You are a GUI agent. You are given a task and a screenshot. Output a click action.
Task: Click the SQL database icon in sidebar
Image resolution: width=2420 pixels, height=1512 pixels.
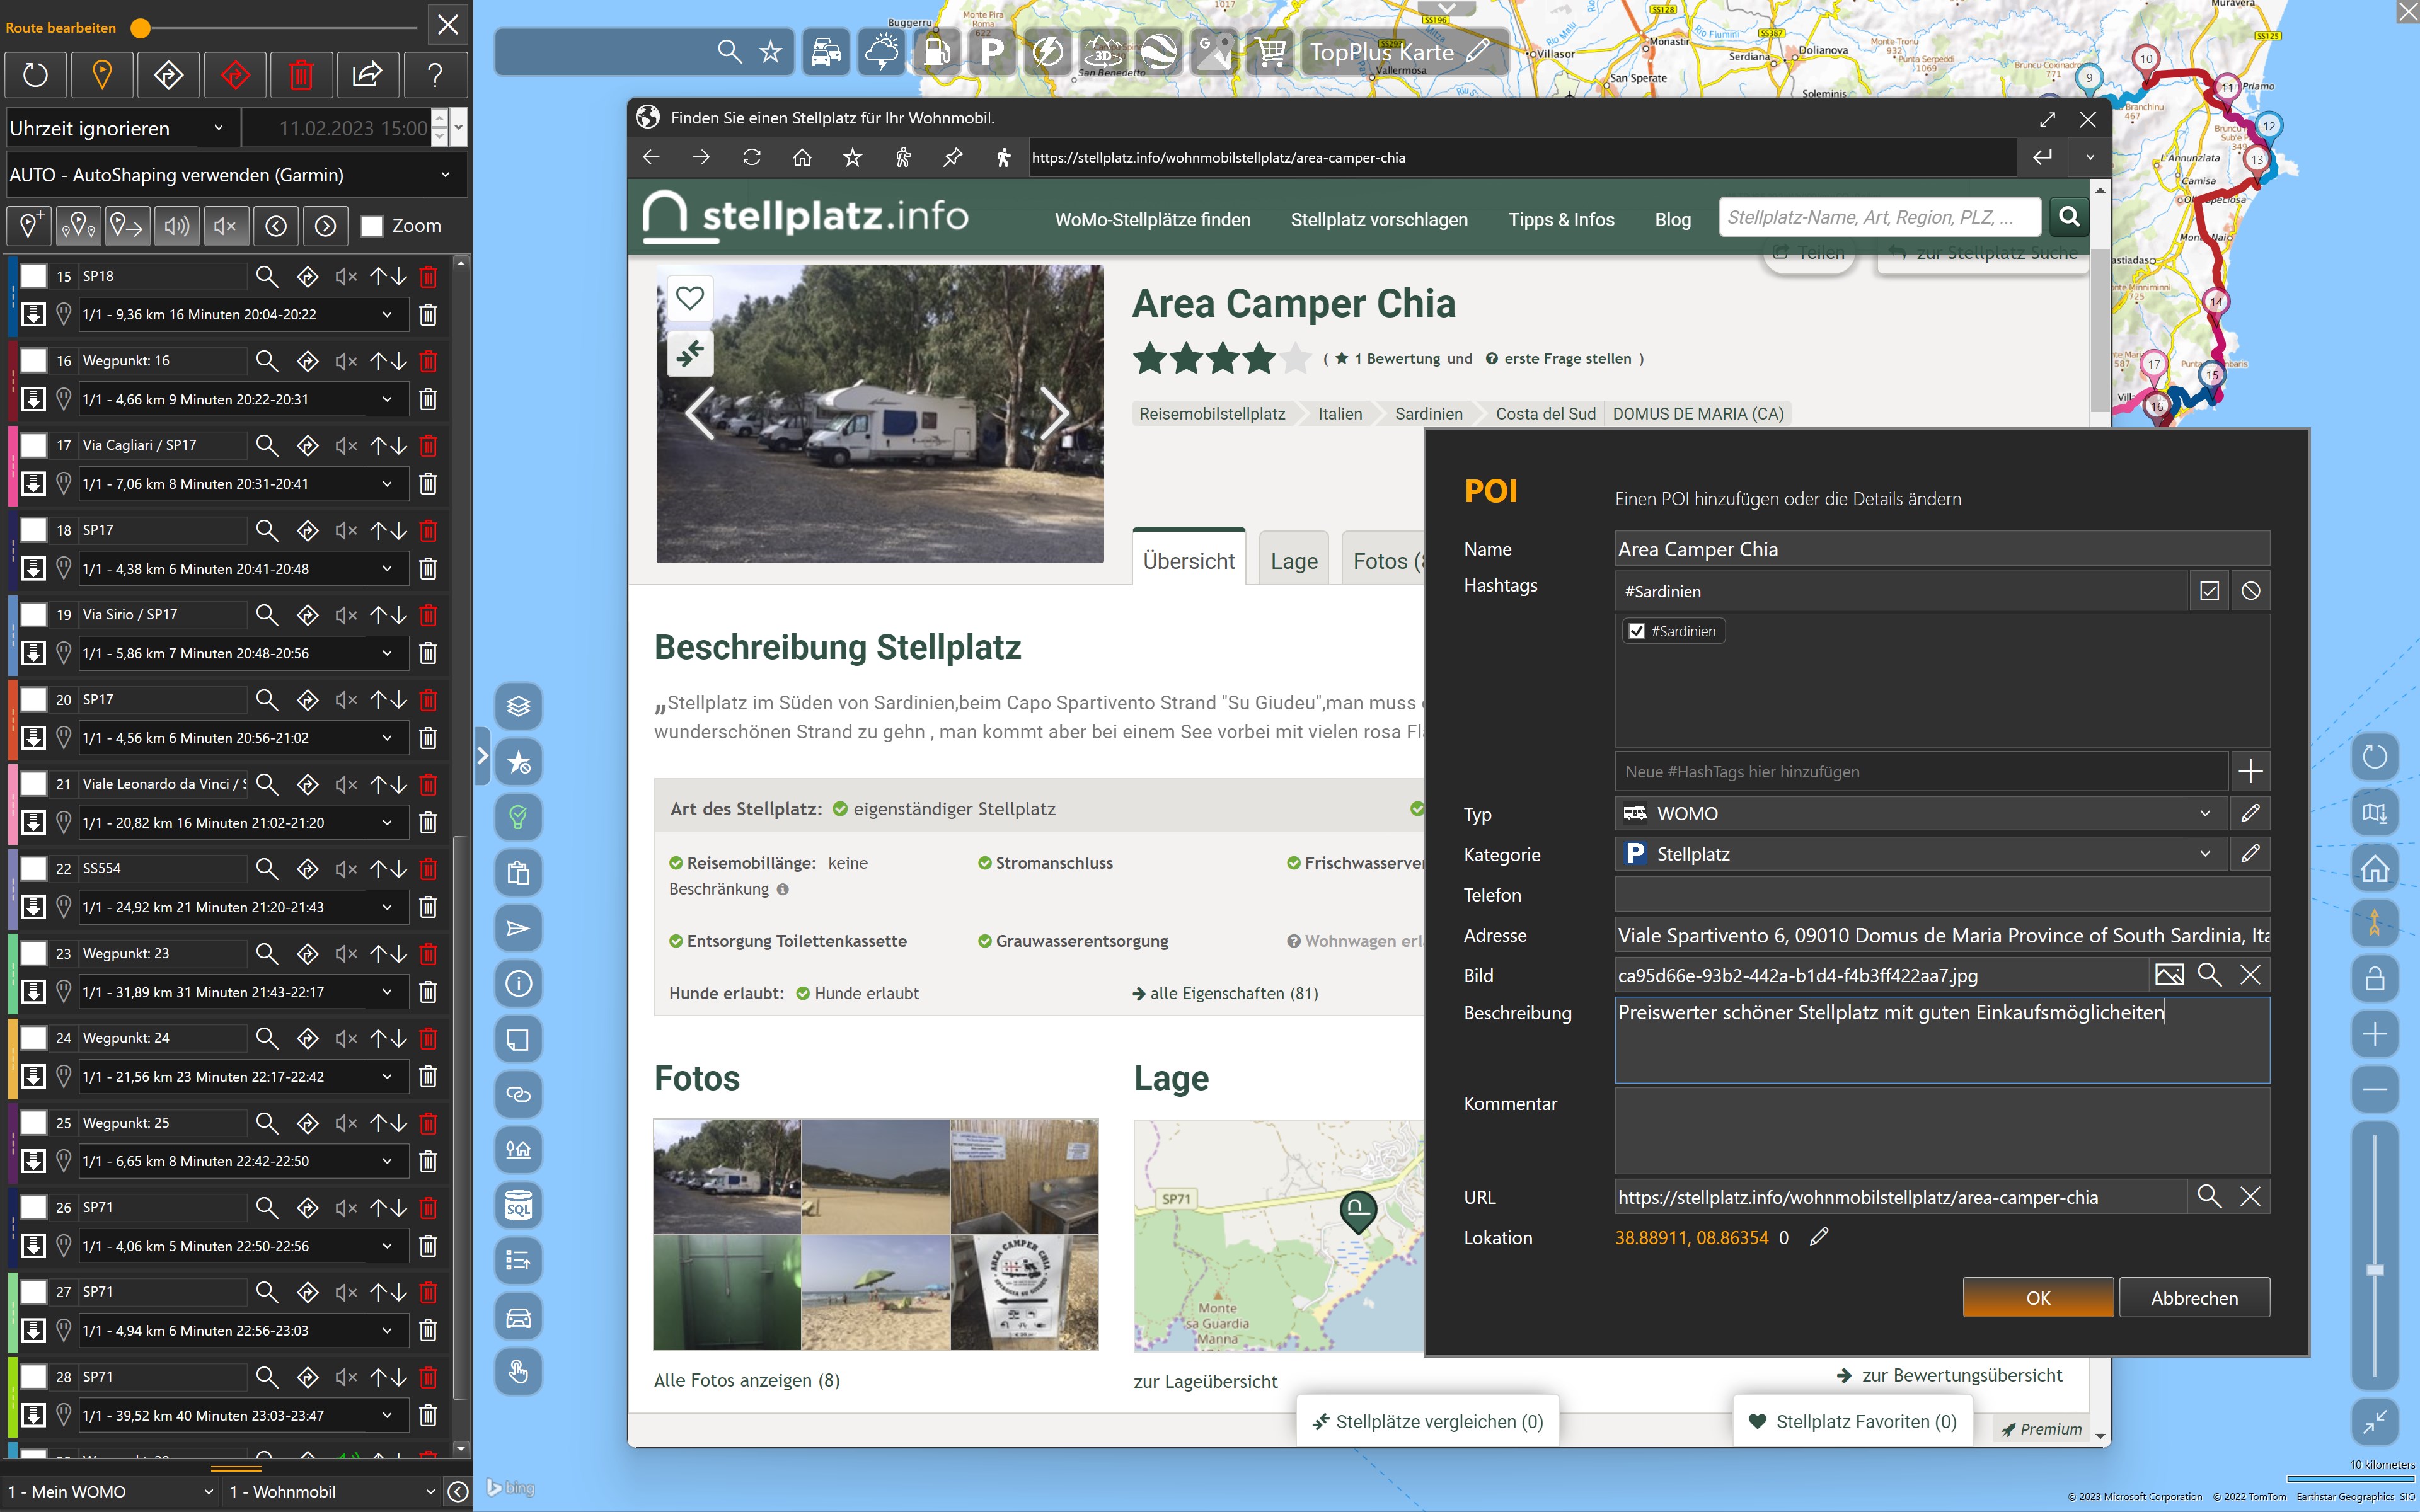518,1205
